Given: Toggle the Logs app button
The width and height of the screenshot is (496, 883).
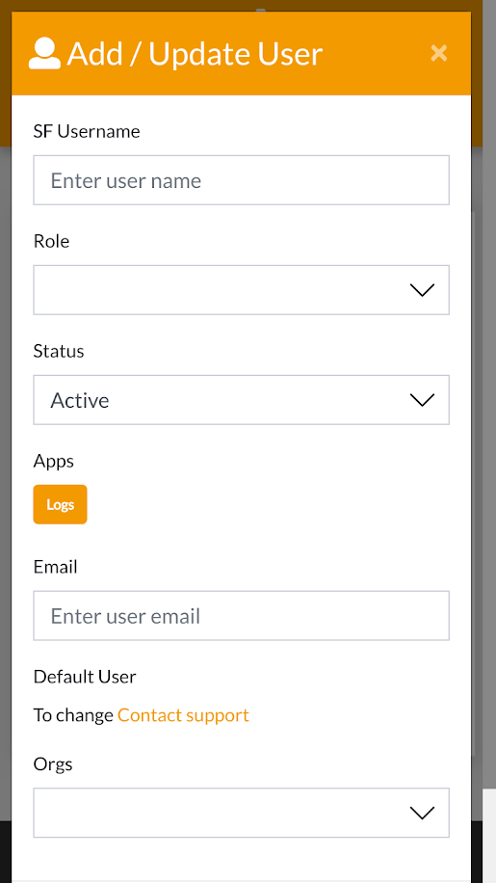Looking at the screenshot, I should click(x=60, y=504).
